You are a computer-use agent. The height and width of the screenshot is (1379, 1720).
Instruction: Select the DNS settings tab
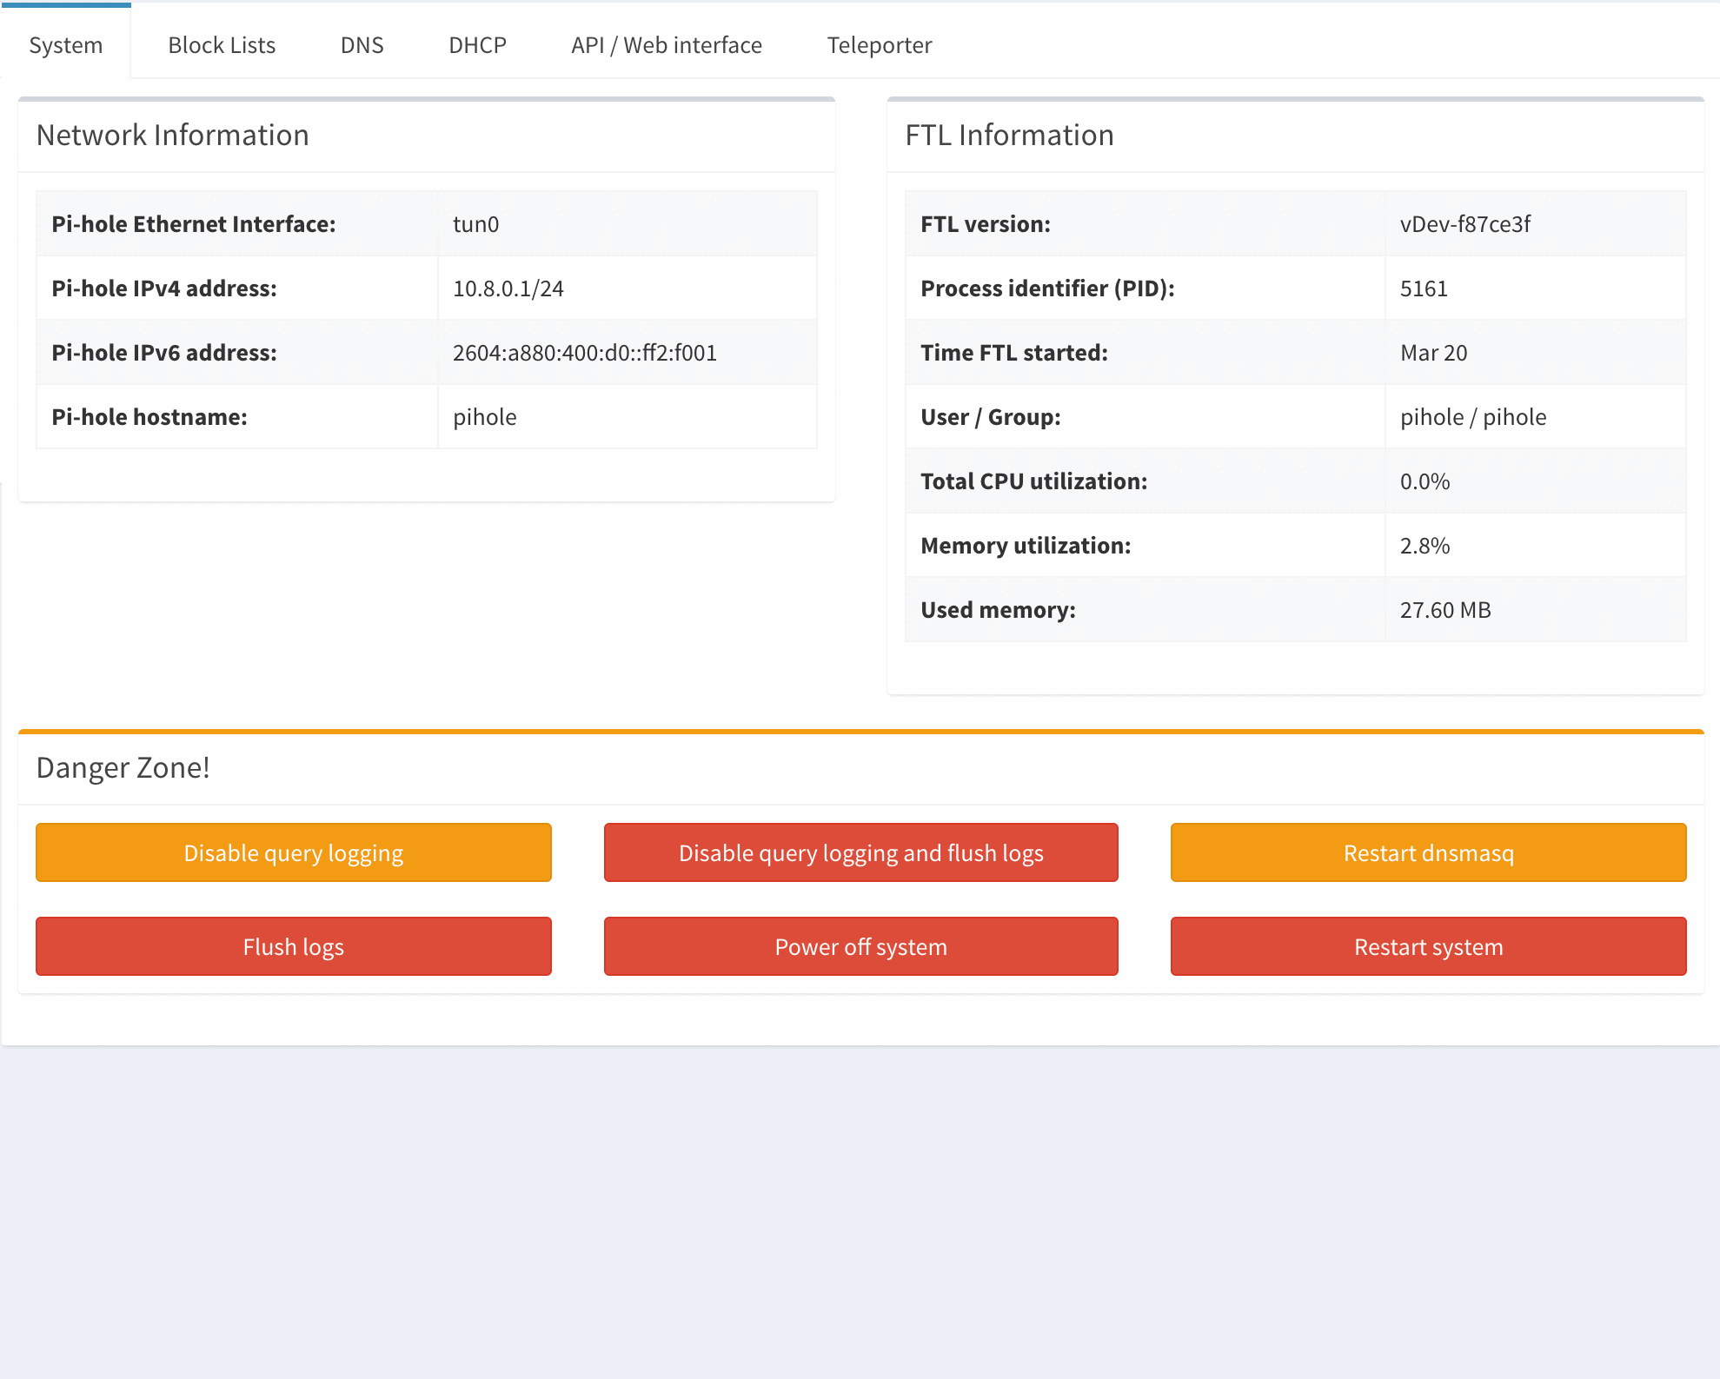coord(359,43)
